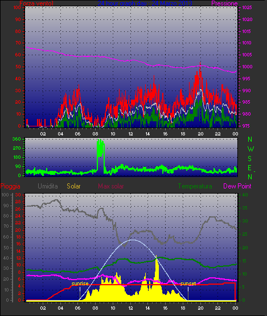Click the red 100 wind force value

tap(17, 7)
